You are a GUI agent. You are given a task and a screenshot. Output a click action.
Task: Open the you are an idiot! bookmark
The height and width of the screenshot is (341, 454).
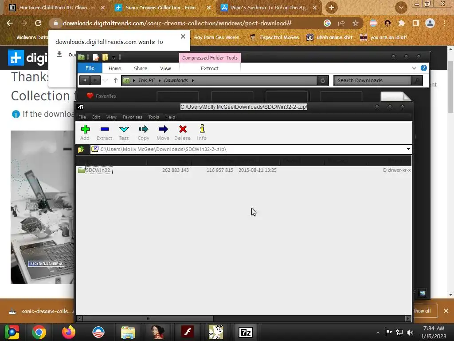pos(383,37)
